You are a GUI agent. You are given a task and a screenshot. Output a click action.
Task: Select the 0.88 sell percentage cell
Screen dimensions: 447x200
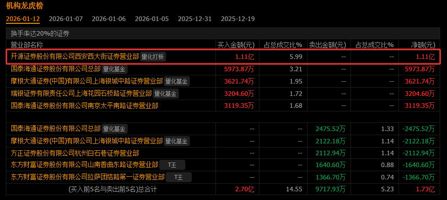(x=388, y=165)
